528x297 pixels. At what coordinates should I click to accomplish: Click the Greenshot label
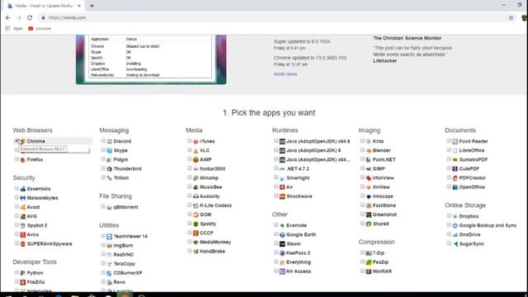384,214
